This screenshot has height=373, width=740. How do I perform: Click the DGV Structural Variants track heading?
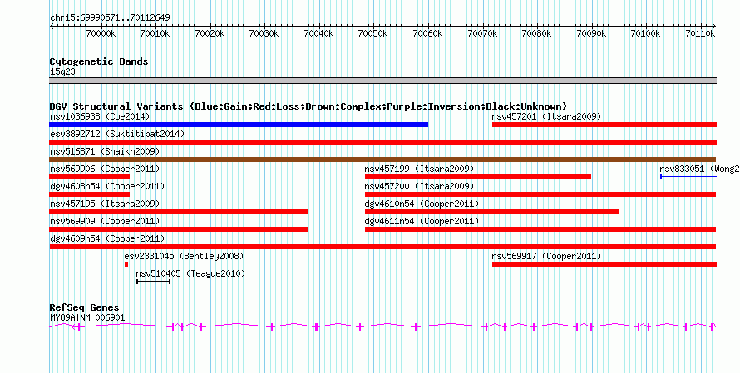pos(308,106)
